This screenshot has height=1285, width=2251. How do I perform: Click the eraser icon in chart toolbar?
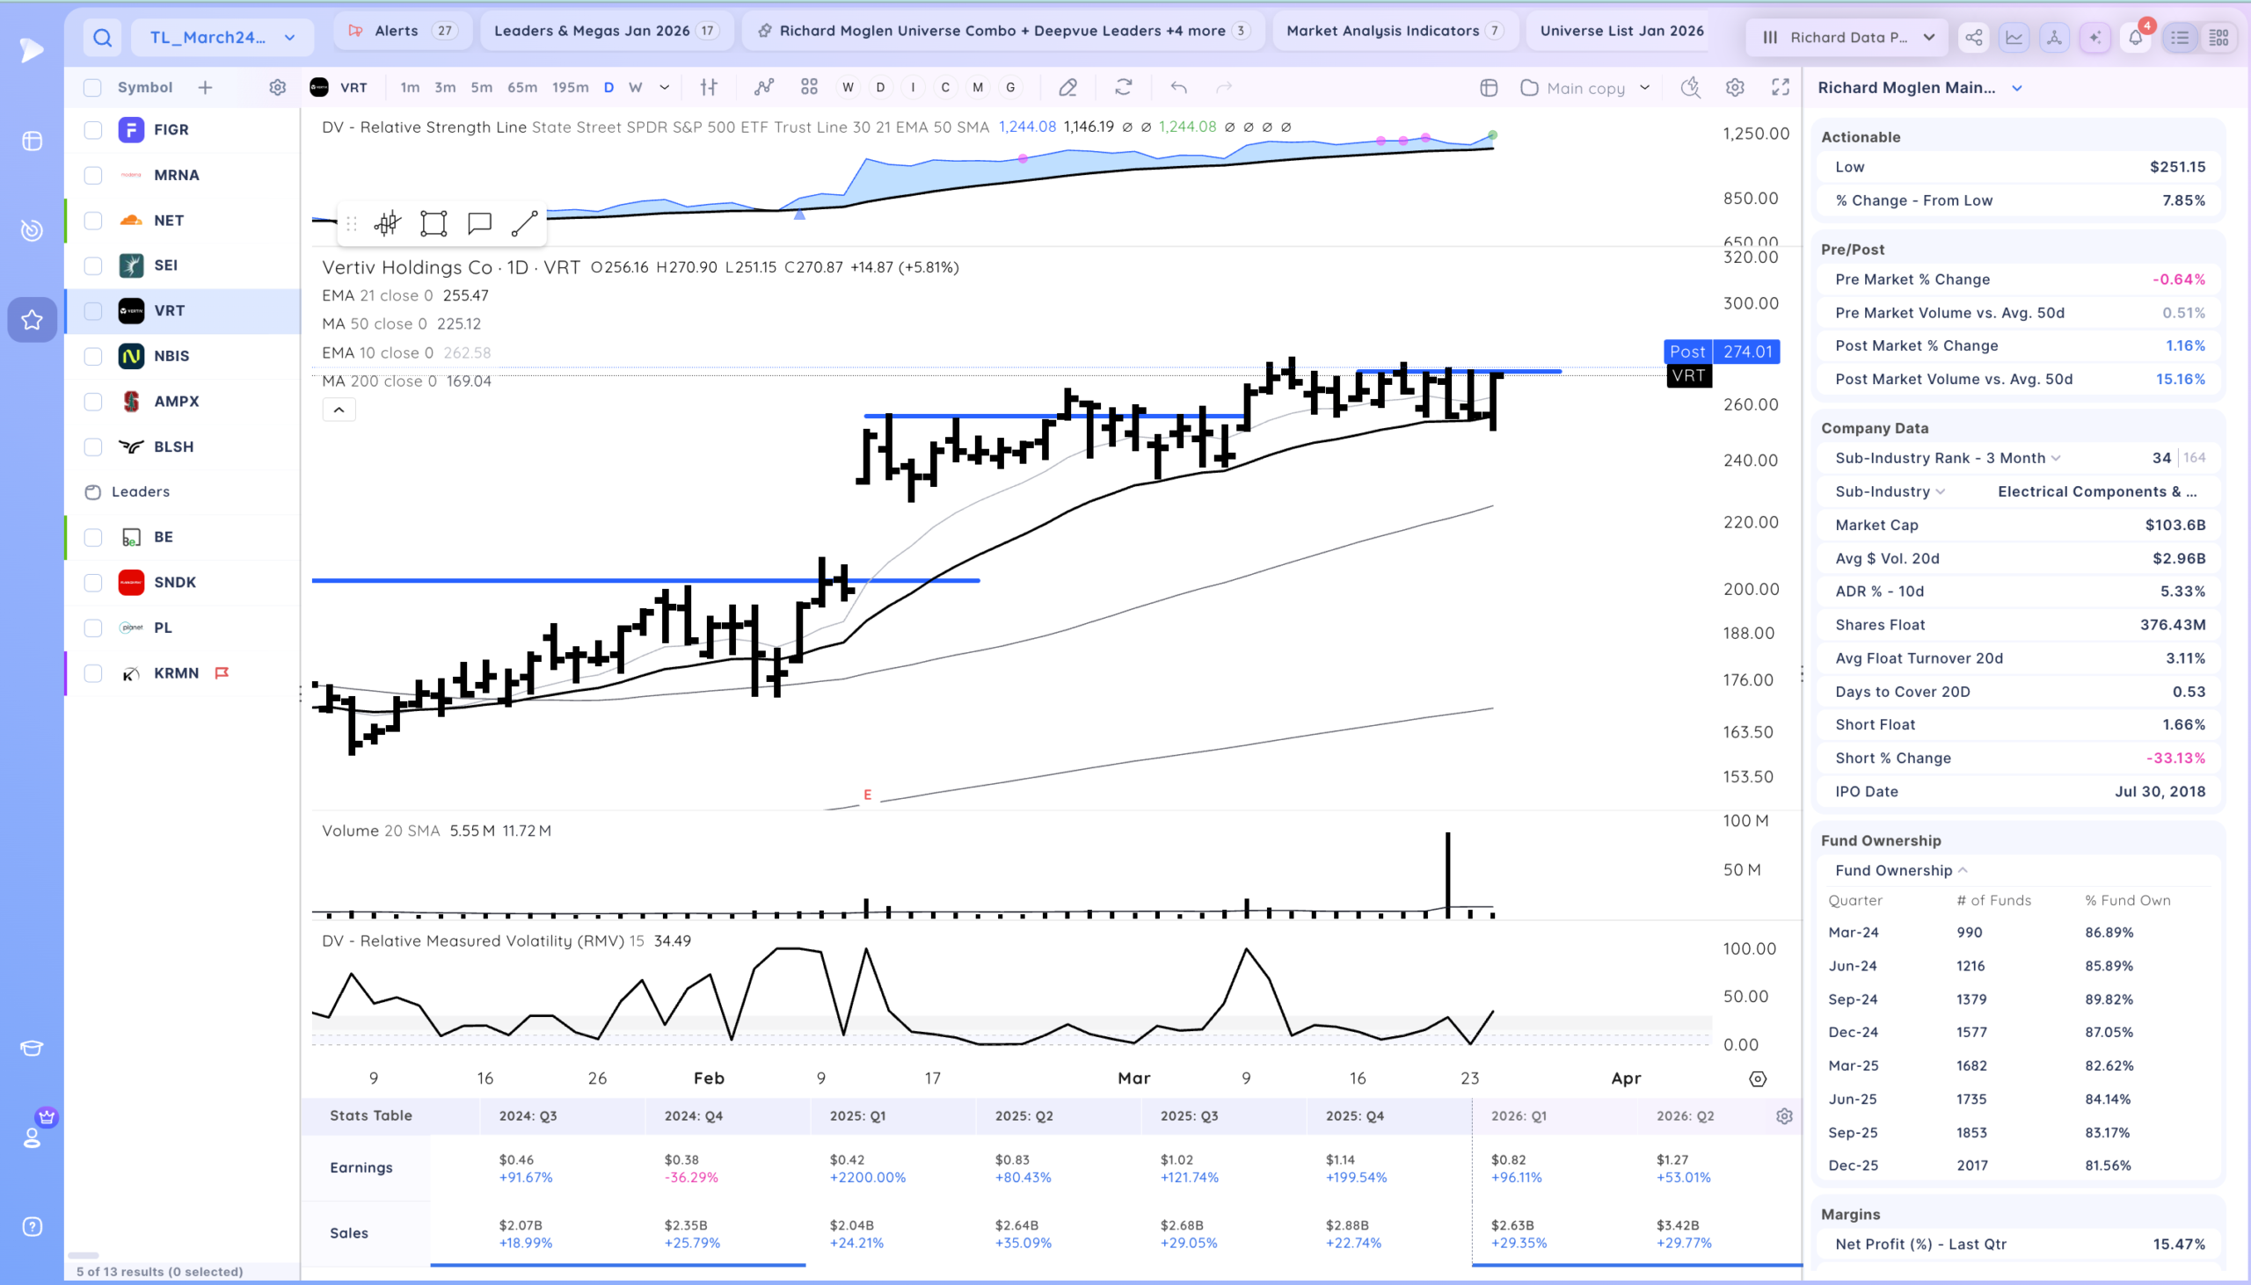tap(1067, 87)
